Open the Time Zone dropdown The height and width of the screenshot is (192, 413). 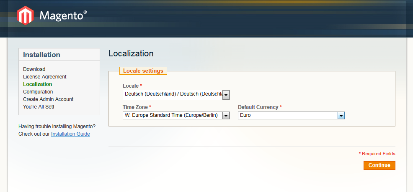(x=176, y=116)
